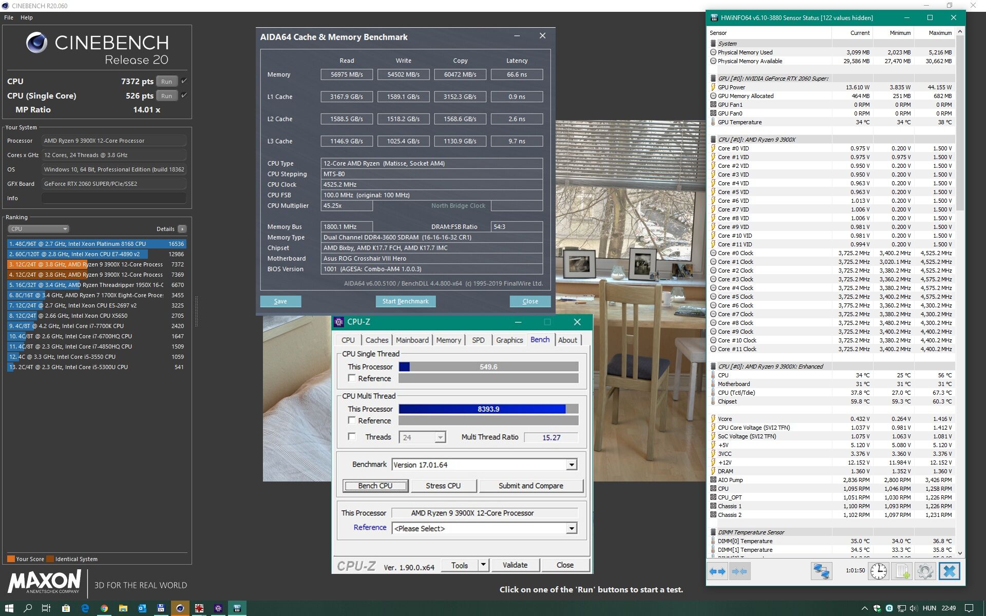Click AIDA64 Close button
986x616 pixels.
[x=530, y=301]
